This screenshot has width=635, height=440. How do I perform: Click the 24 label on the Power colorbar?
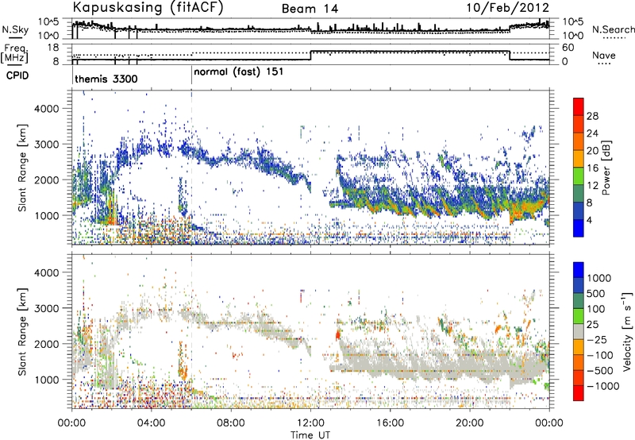click(592, 133)
